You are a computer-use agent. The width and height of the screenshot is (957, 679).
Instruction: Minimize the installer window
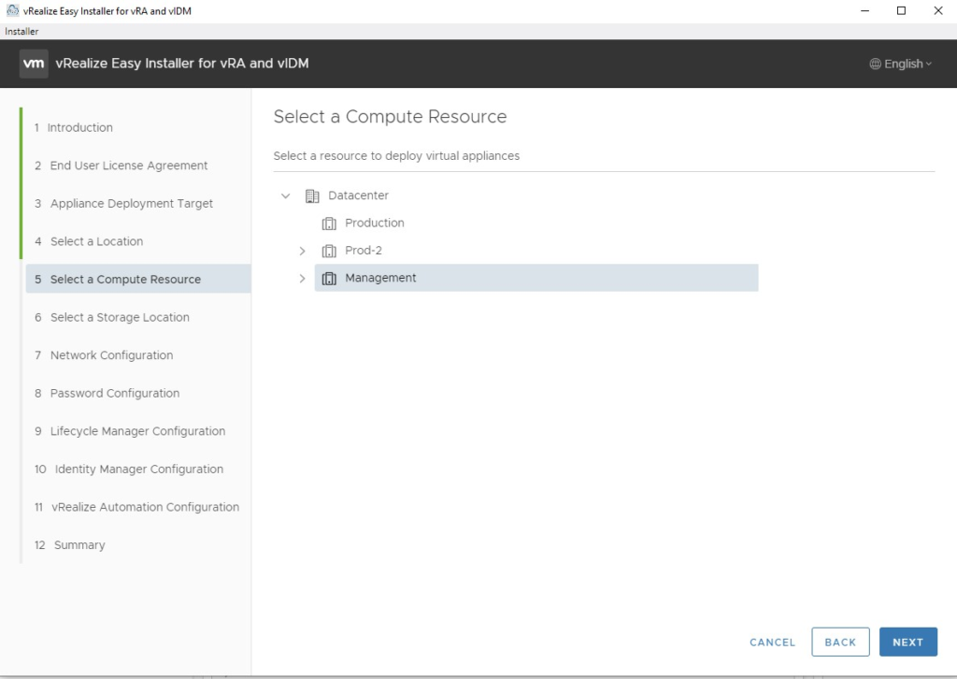point(864,10)
